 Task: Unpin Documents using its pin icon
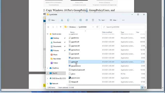coord(65,47)
